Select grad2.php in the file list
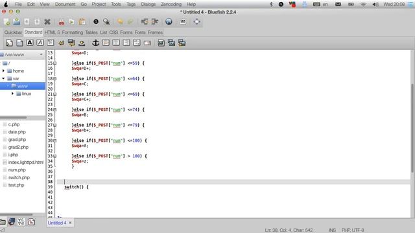Screen dimensions: 415x233 tap(18, 147)
